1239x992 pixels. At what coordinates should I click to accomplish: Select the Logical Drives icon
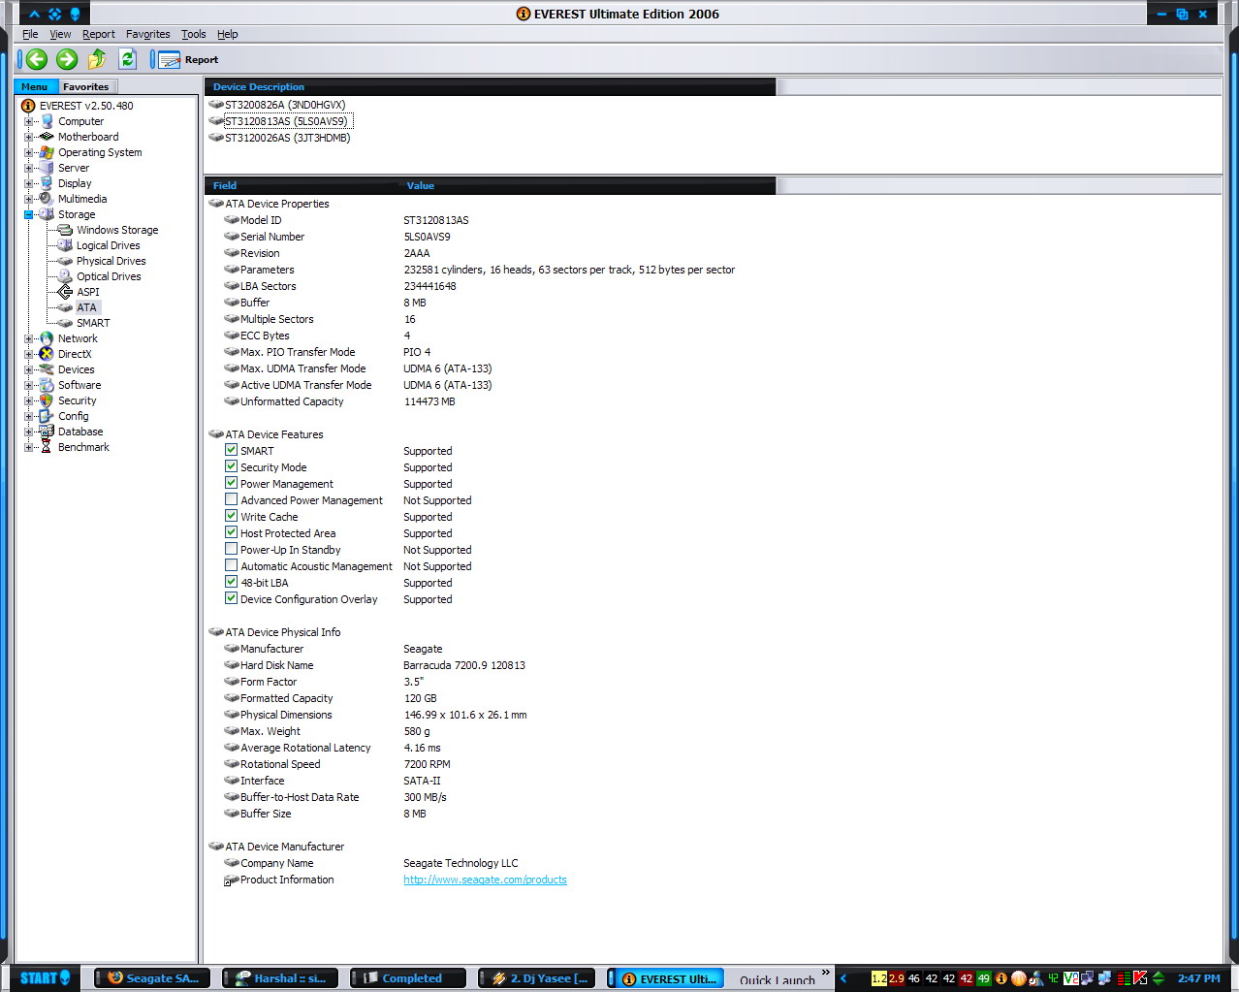click(65, 245)
